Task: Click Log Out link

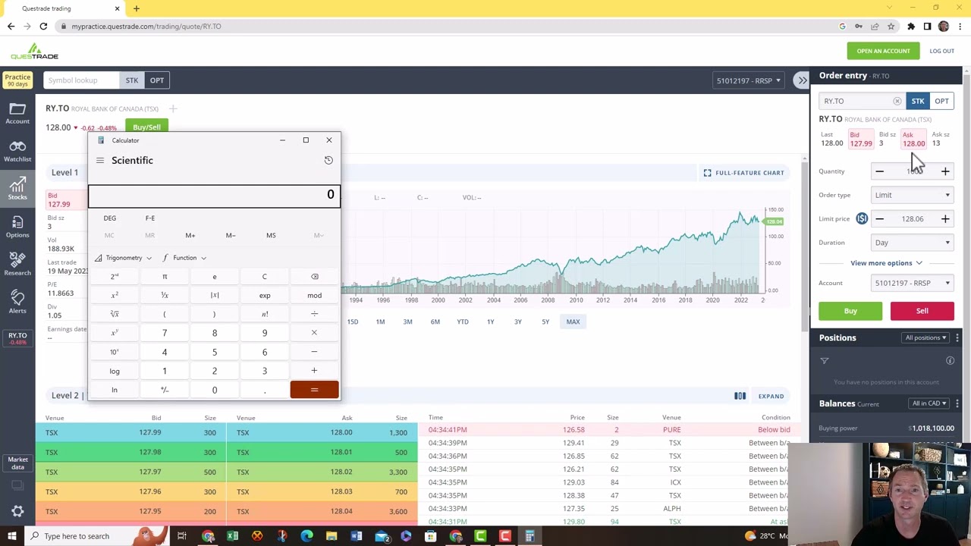Action: (x=941, y=51)
